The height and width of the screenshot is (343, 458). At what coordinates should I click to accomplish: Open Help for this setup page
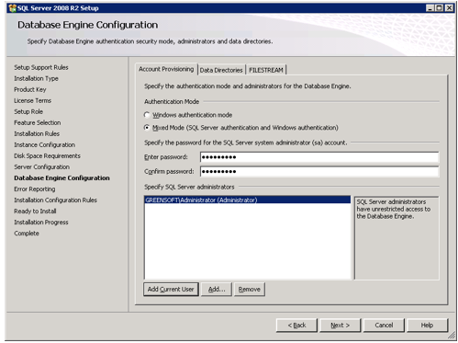coord(427,326)
